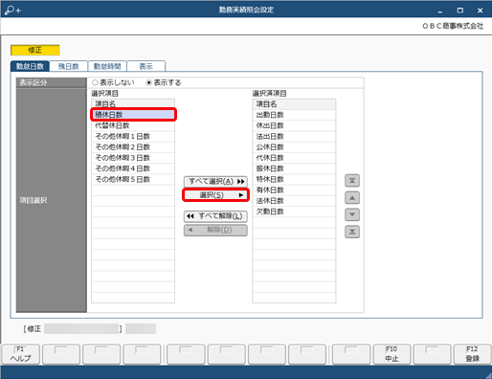This screenshot has height=379, width=492.
Task: Select 出勤日数 in the selected items list
Action: tap(294, 115)
